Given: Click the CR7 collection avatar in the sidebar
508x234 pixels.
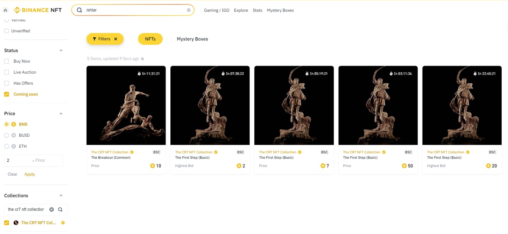Looking at the screenshot, I should [x=16, y=222].
